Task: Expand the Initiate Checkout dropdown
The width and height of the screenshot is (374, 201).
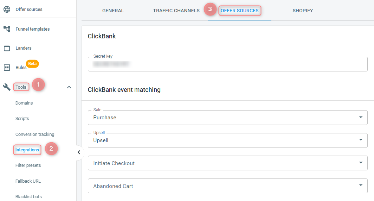Action: coord(227,163)
